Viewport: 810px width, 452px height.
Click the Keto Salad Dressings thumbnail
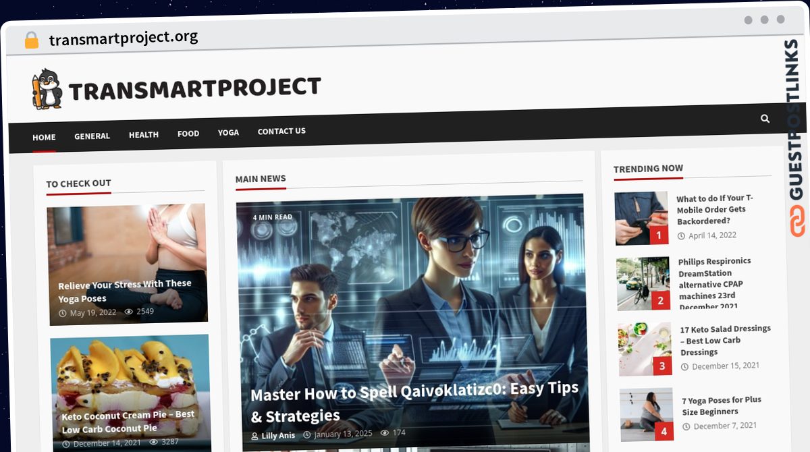[x=645, y=349]
